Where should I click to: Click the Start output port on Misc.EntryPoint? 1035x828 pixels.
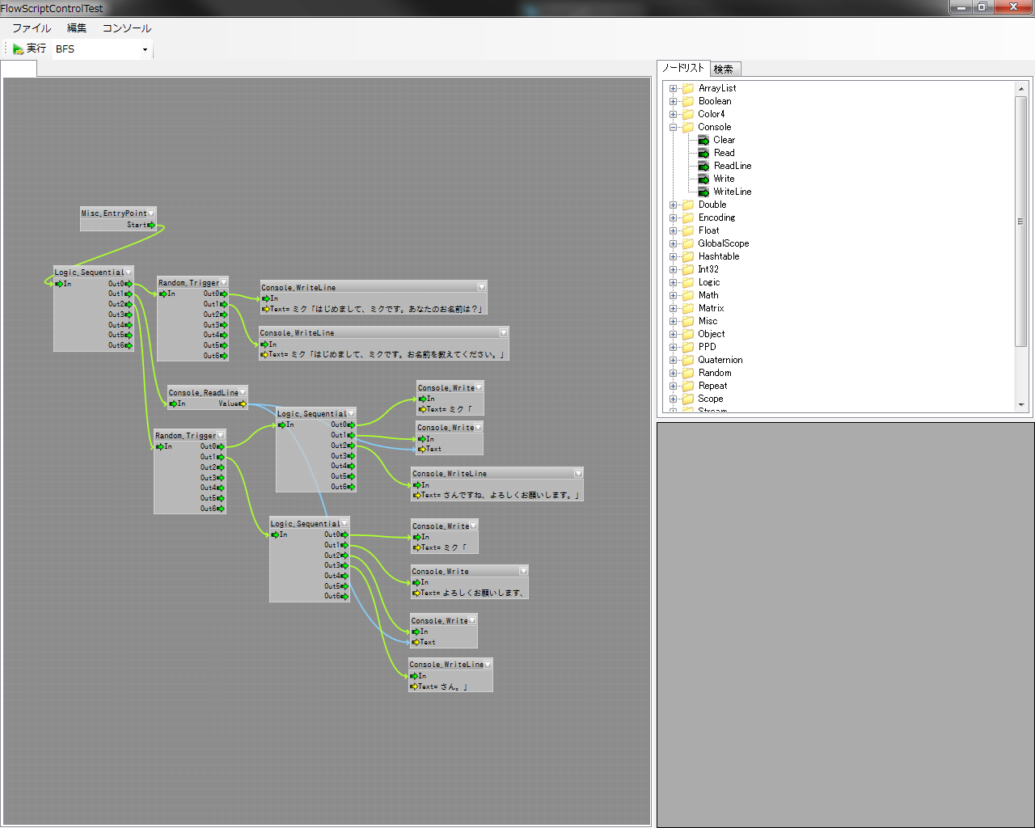[151, 225]
